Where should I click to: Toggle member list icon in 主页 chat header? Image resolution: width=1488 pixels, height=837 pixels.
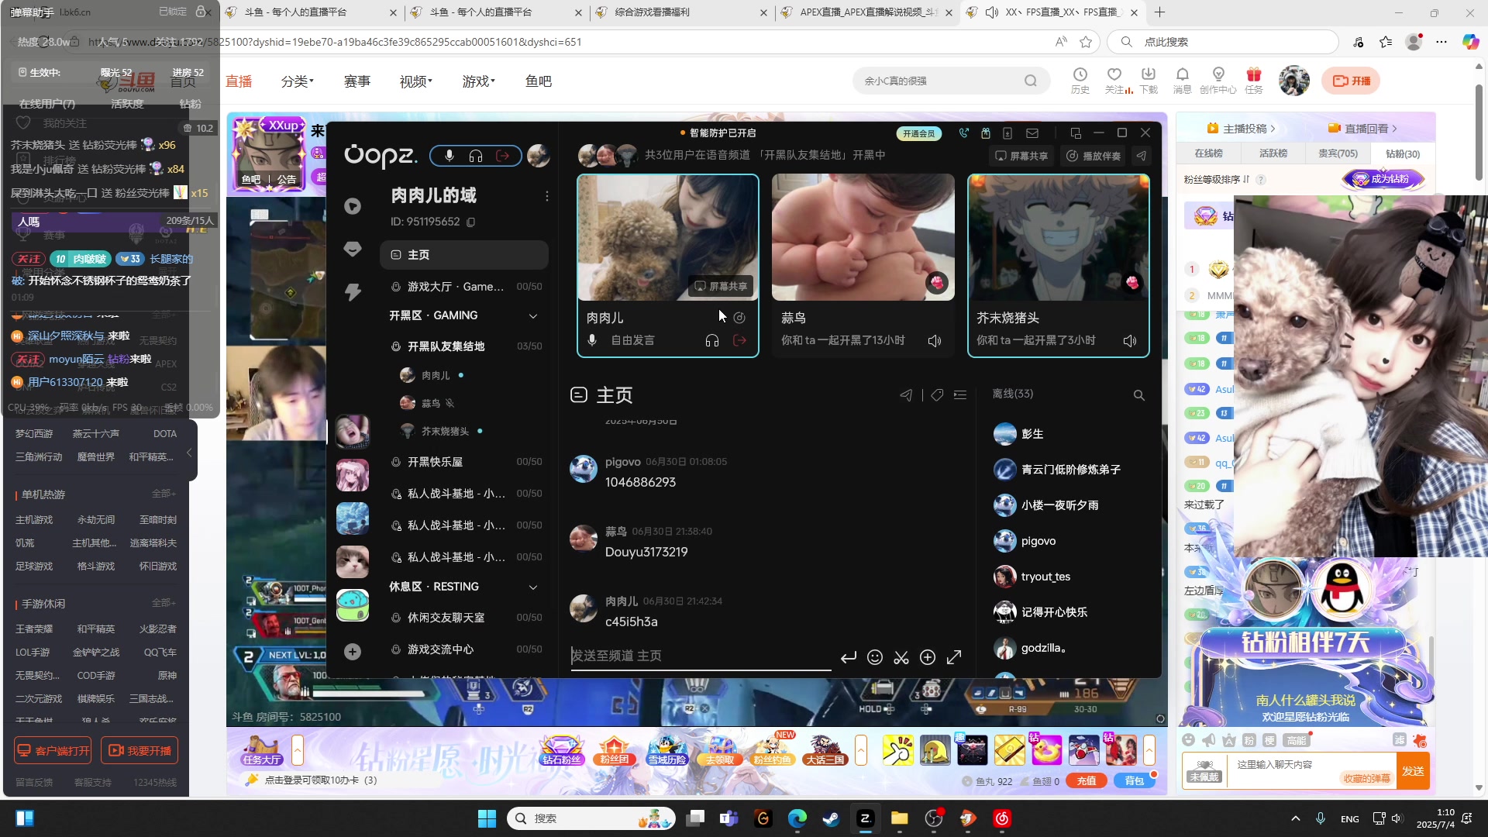coord(960,395)
